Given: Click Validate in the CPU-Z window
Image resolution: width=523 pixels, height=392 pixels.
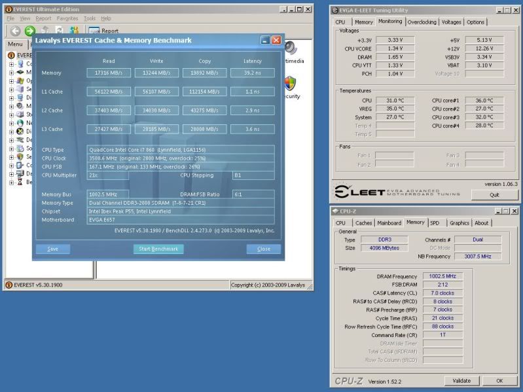Looking at the screenshot, I should [x=461, y=381].
